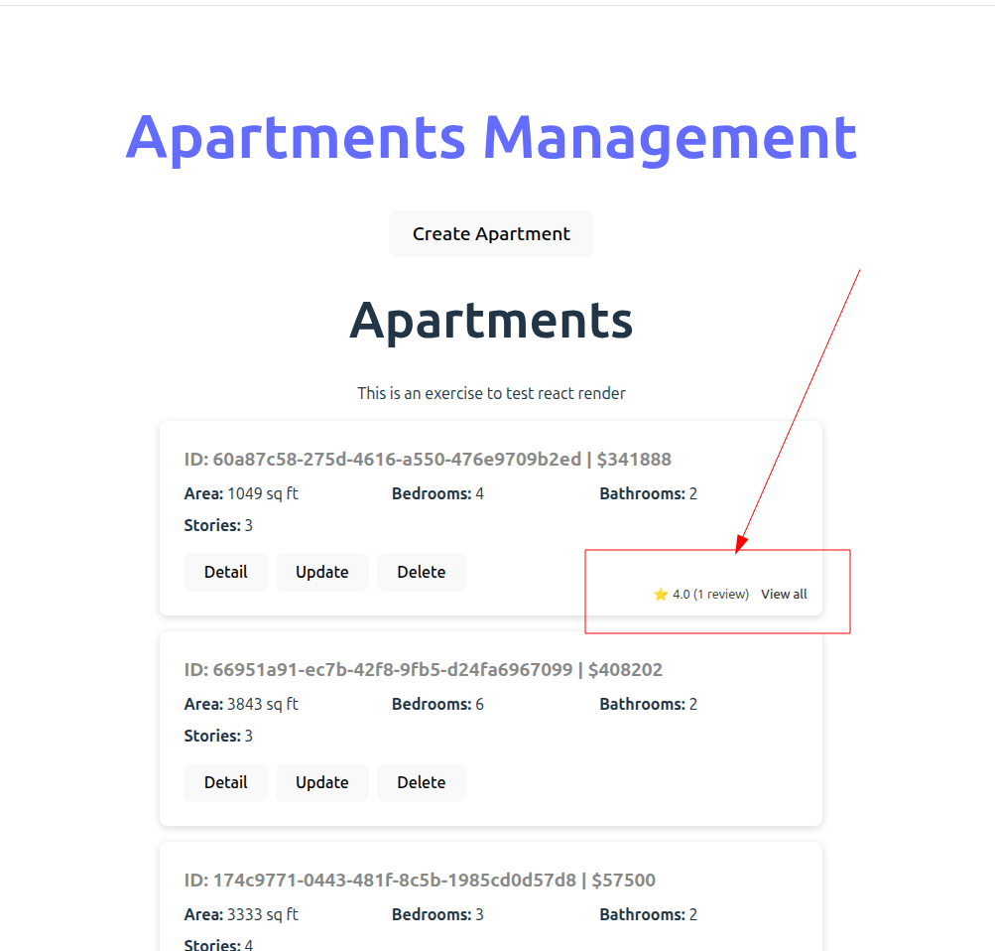Click the 4.0 (1 review) rating text
Image resolution: width=995 pixels, height=951 pixels.
(x=710, y=595)
